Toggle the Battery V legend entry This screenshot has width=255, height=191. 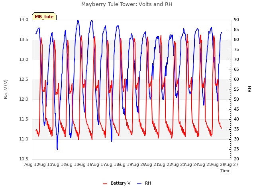tap(116, 183)
